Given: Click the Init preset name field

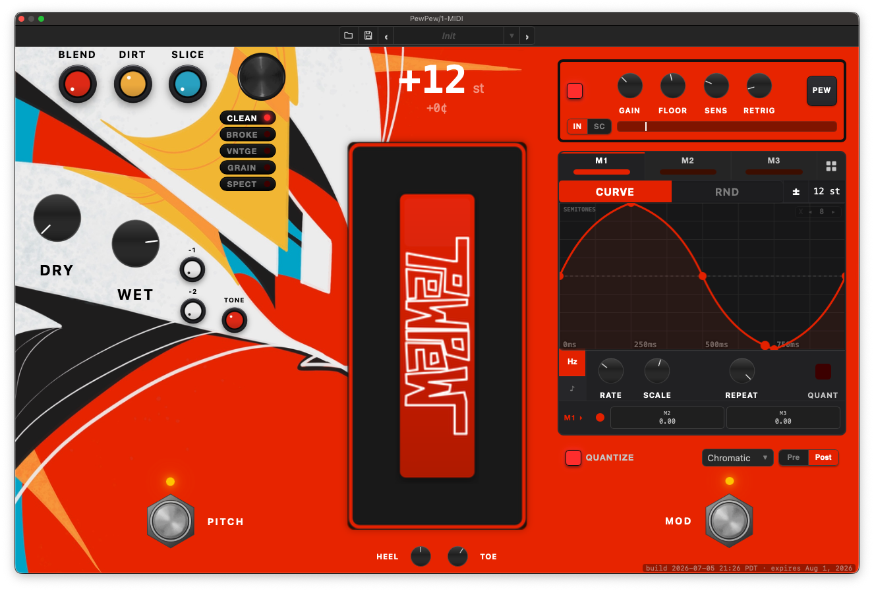Looking at the screenshot, I should pos(449,36).
